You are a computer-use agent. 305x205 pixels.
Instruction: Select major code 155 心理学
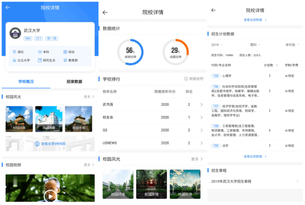pos(216,76)
